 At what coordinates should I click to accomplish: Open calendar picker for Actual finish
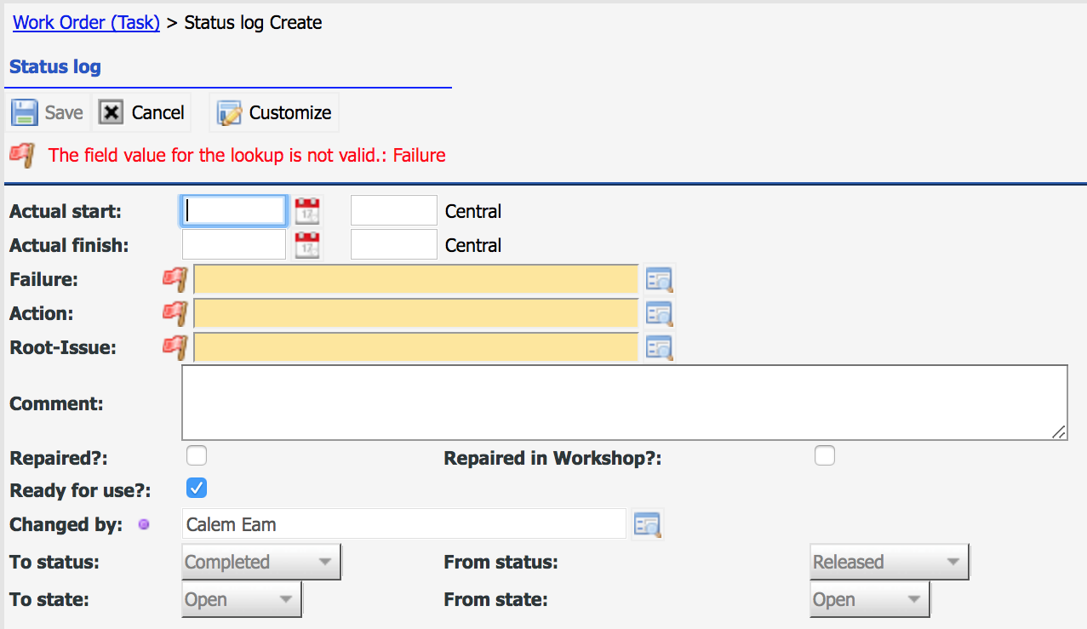(x=306, y=245)
